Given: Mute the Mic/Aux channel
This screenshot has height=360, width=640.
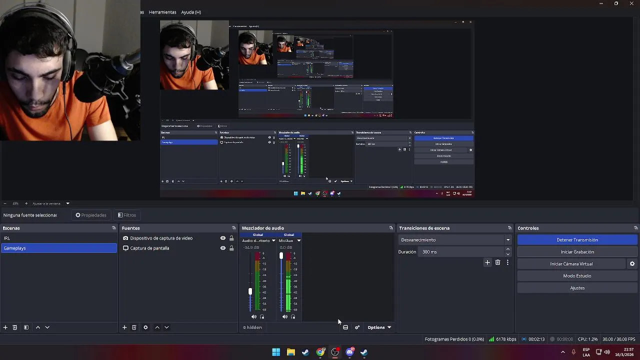Looking at the screenshot, I should (284, 316).
